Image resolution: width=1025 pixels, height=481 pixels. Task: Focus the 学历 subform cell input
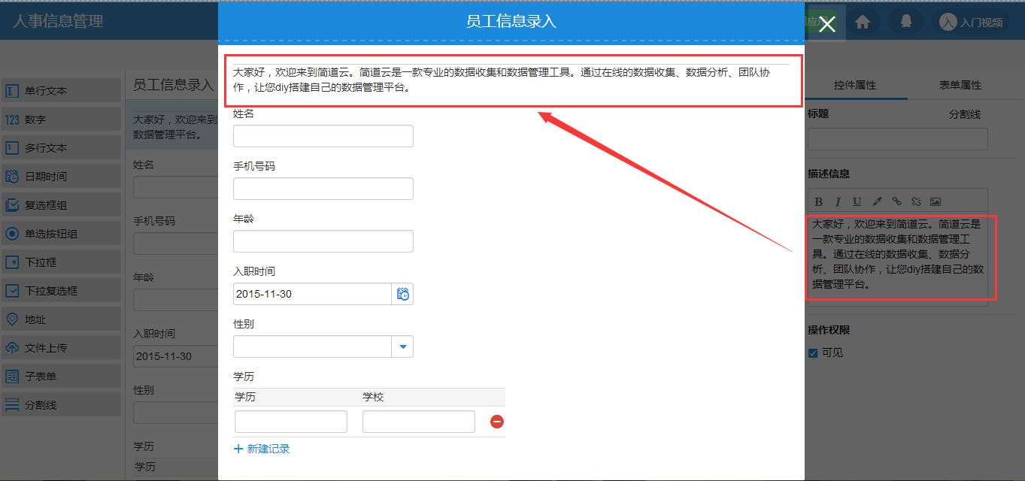pyautogui.click(x=291, y=422)
